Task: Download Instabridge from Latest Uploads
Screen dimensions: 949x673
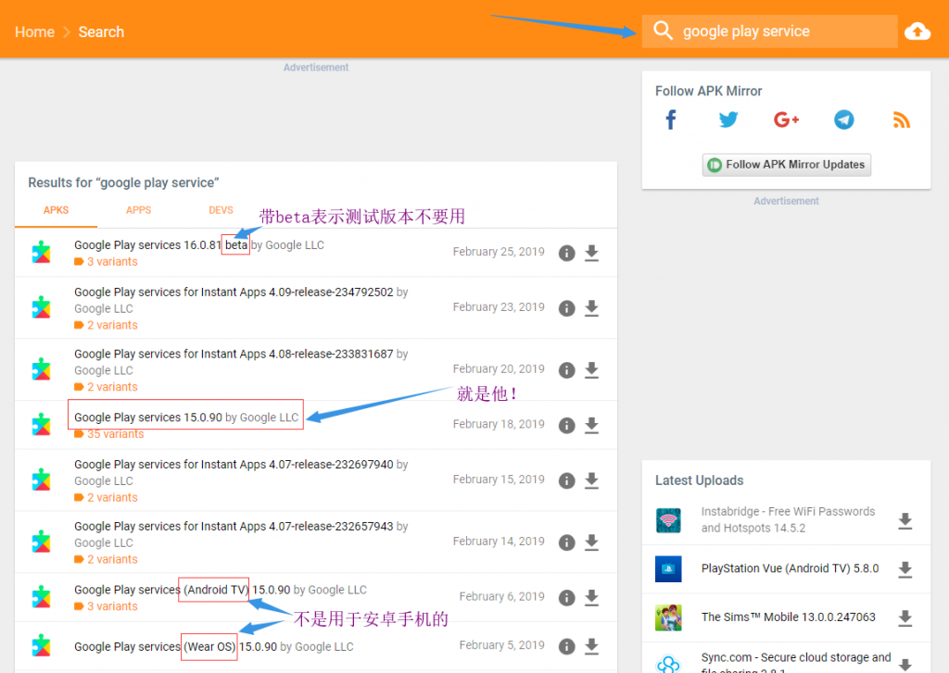Action: pos(905,520)
